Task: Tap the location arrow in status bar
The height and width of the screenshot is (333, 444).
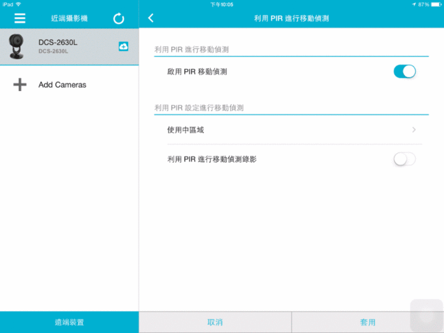Action: pos(413,4)
